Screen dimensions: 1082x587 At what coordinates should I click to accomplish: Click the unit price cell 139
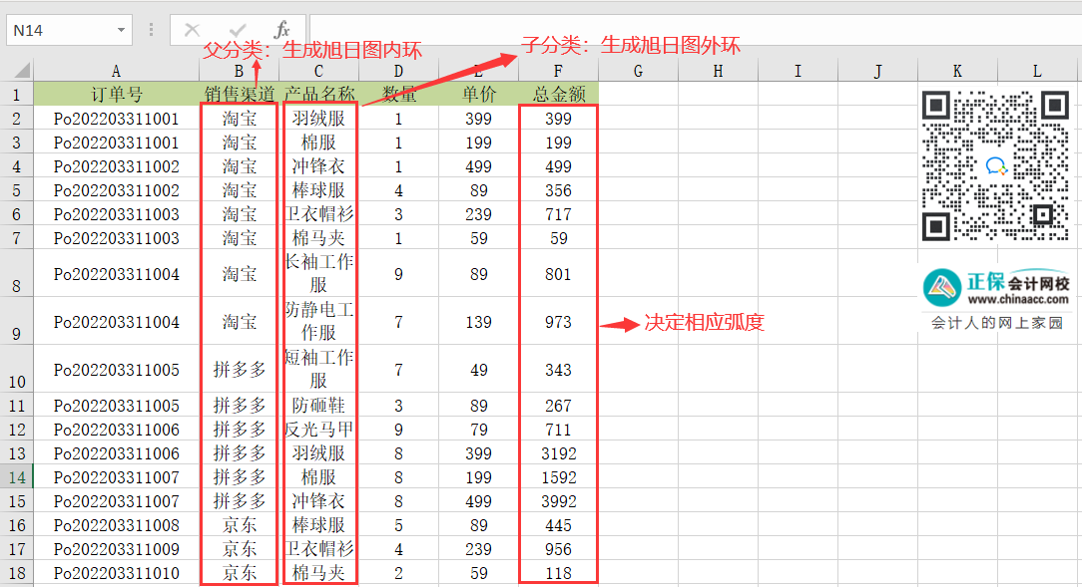[x=478, y=321]
